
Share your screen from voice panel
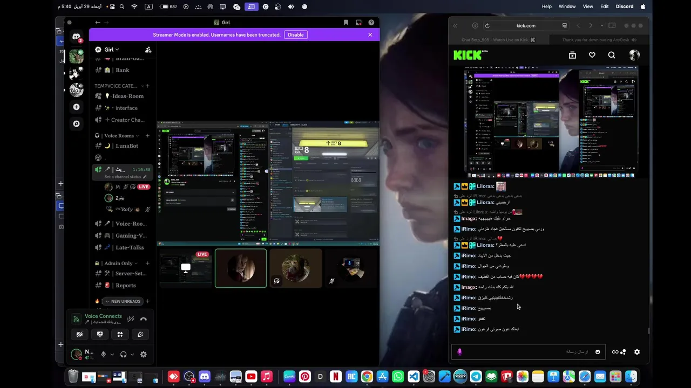[100, 334]
